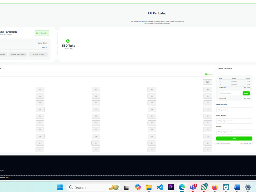256x192 pixels.
Task: Toggle seat C2 in the seat map
Action: click(x=96, y=103)
